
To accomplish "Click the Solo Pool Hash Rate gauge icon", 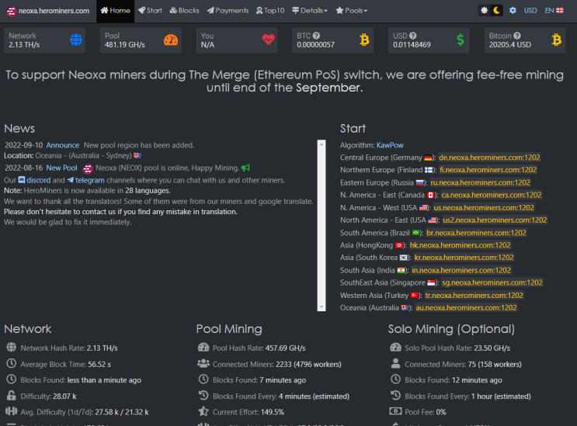I will [x=395, y=348].
